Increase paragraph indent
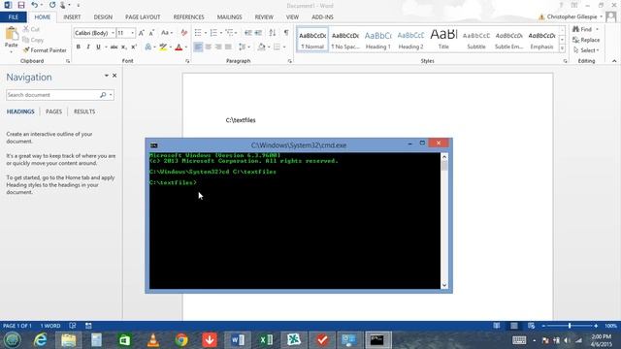Image resolution: width=621 pixels, height=349 pixels. (259, 33)
